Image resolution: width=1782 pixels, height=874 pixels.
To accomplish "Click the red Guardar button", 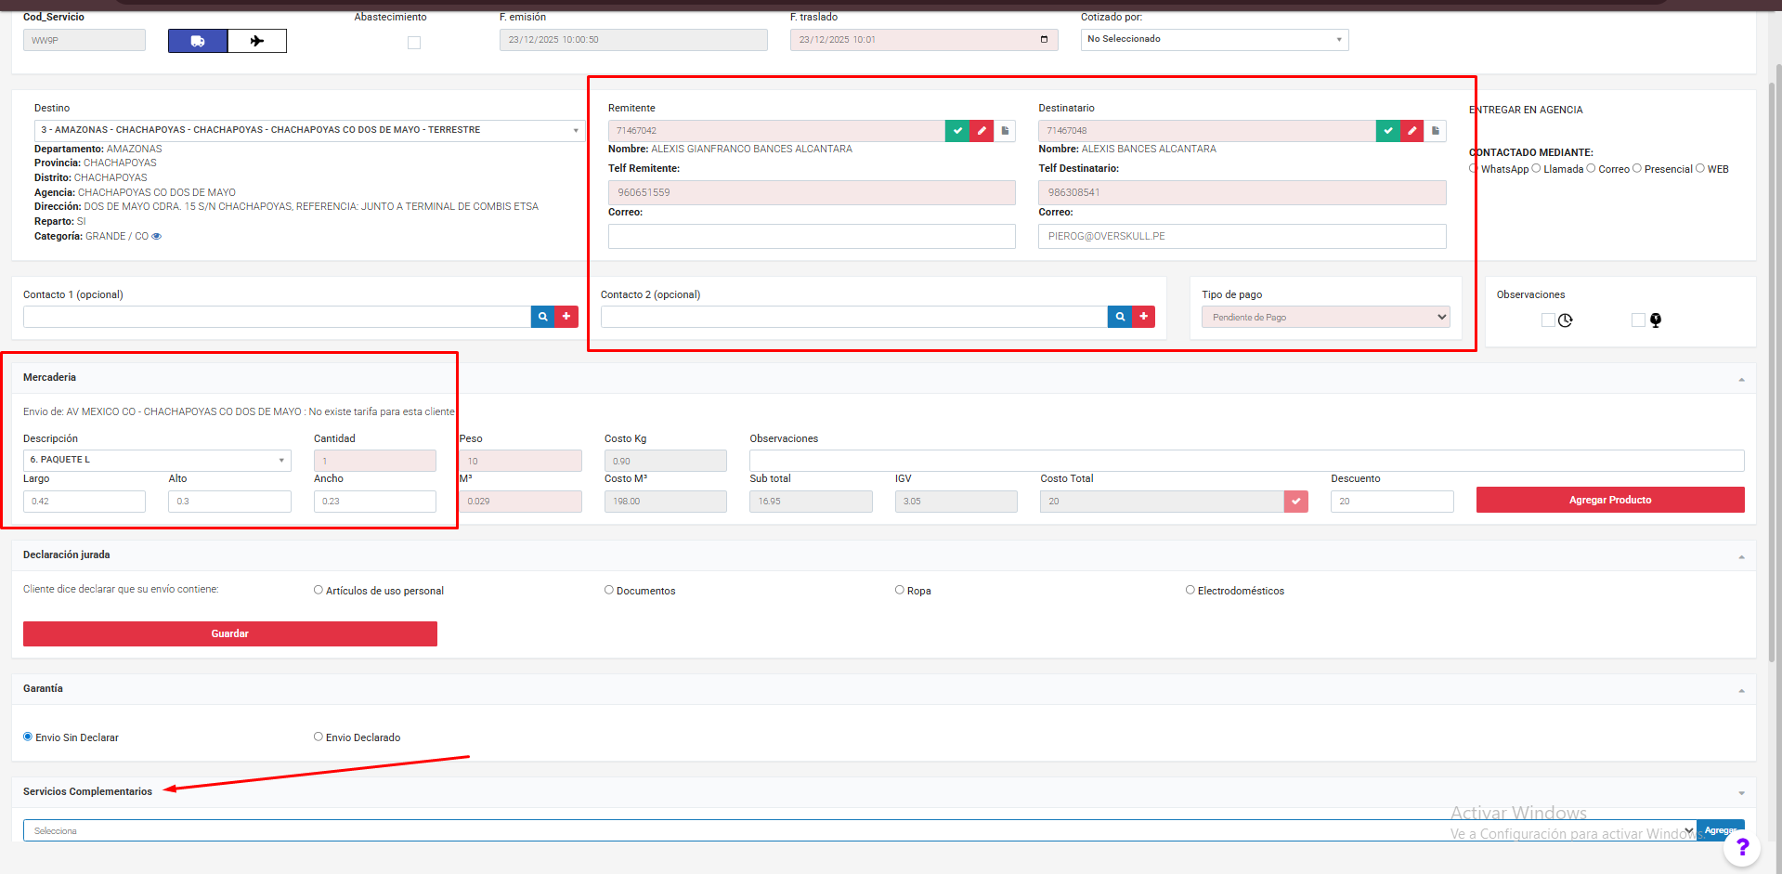I will (229, 633).
